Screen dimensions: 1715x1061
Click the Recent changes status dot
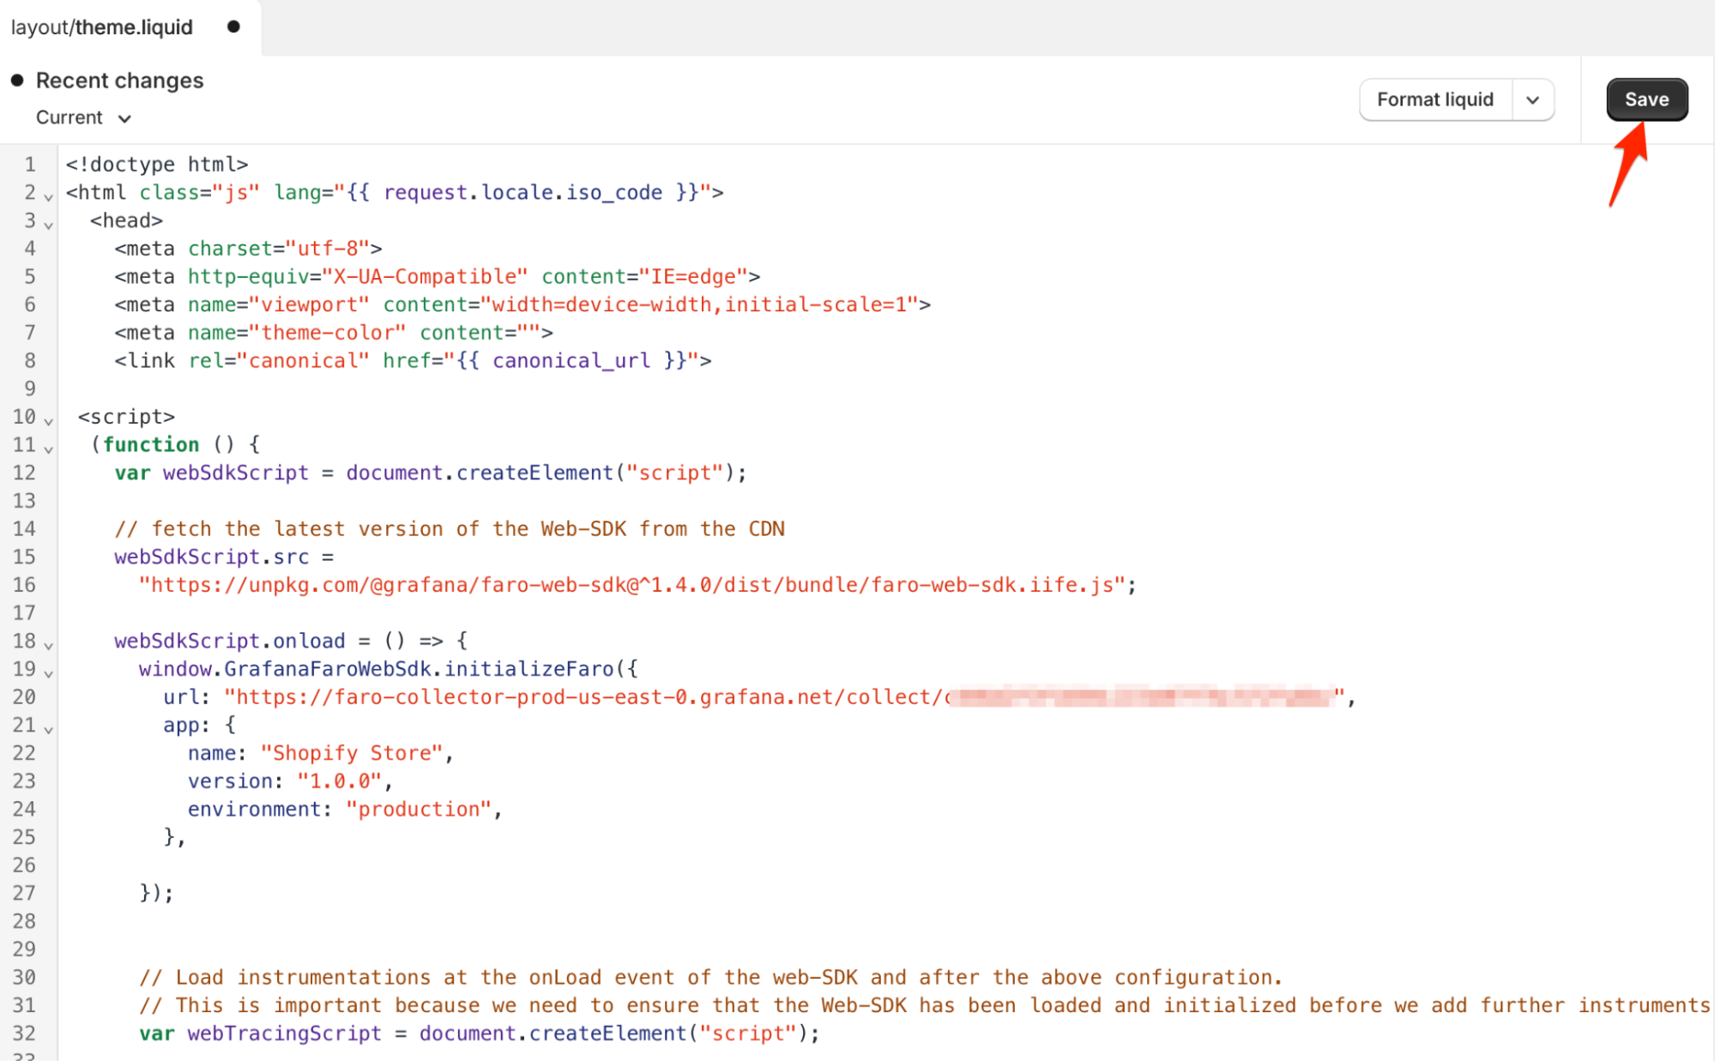[x=15, y=80]
